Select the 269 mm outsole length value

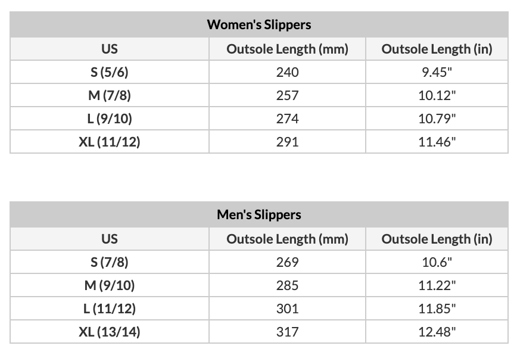click(287, 262)
